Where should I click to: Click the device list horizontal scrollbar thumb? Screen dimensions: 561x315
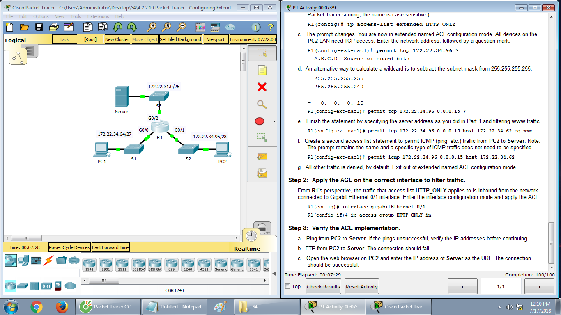104,281
